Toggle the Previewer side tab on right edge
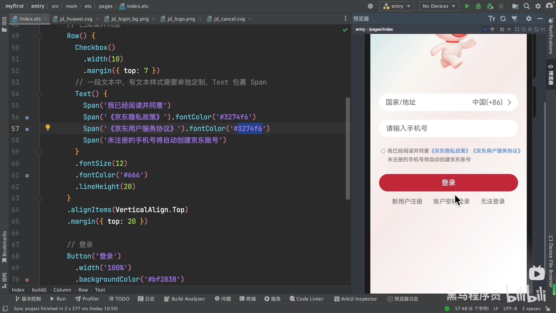The height and width of the screenshot is (313, 556). (551, 74)
